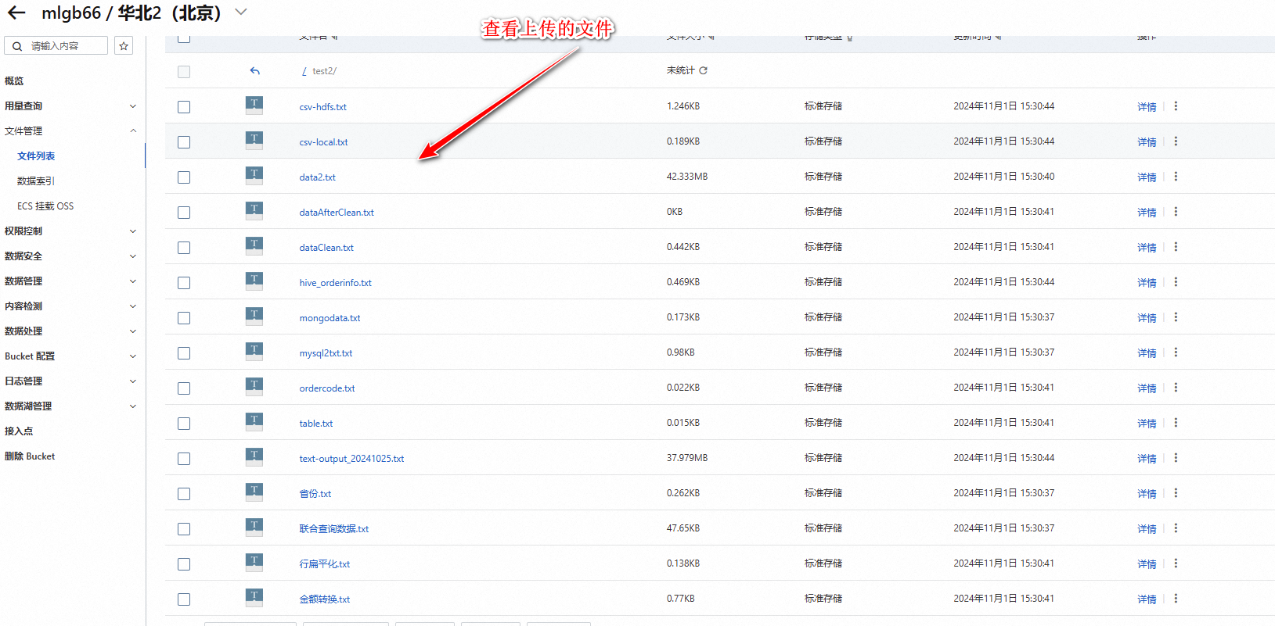Screen dimensions: 1275x626
Task: Open more actions menu for data2.txt
Action: (1176, 177)
